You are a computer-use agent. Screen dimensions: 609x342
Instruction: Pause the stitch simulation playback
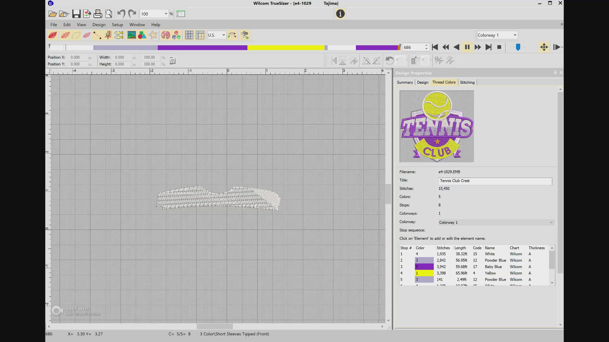467,47
